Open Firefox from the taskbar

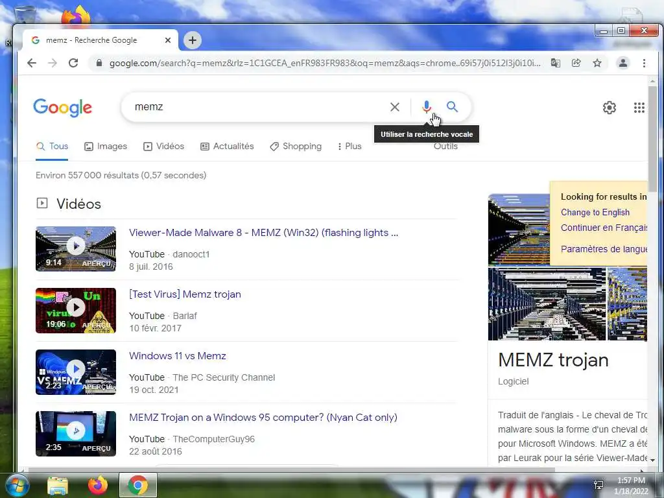(98, 485)
